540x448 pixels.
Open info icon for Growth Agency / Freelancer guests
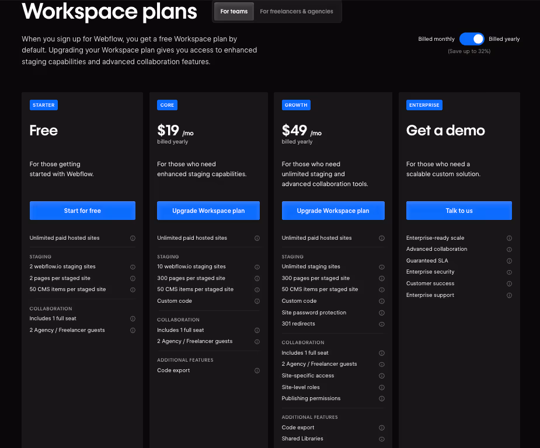382,365
